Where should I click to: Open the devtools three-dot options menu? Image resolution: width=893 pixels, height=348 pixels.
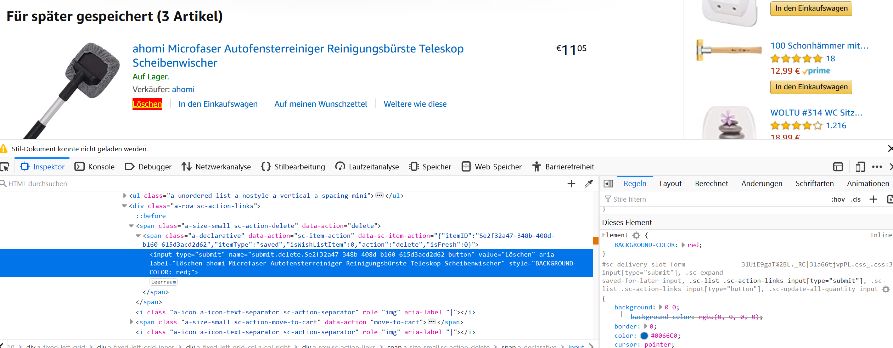pos(877,167)
